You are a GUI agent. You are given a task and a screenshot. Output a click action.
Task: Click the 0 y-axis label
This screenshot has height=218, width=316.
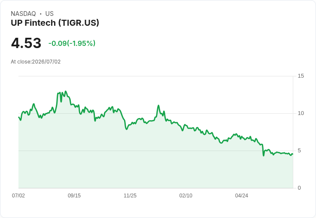click(x=299, y=188)
